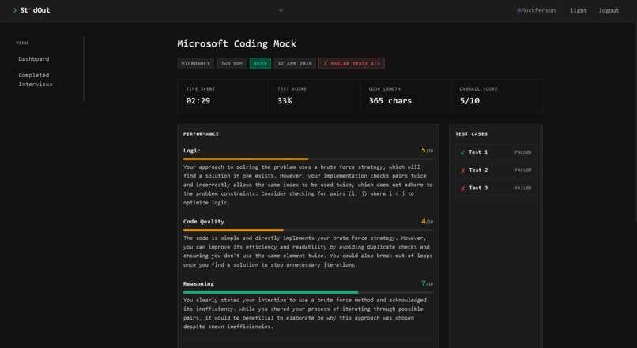This screenshot has height=348, width=637.
Task: Click the Reasoning 7/10 score
Action: tap(427, 283)
